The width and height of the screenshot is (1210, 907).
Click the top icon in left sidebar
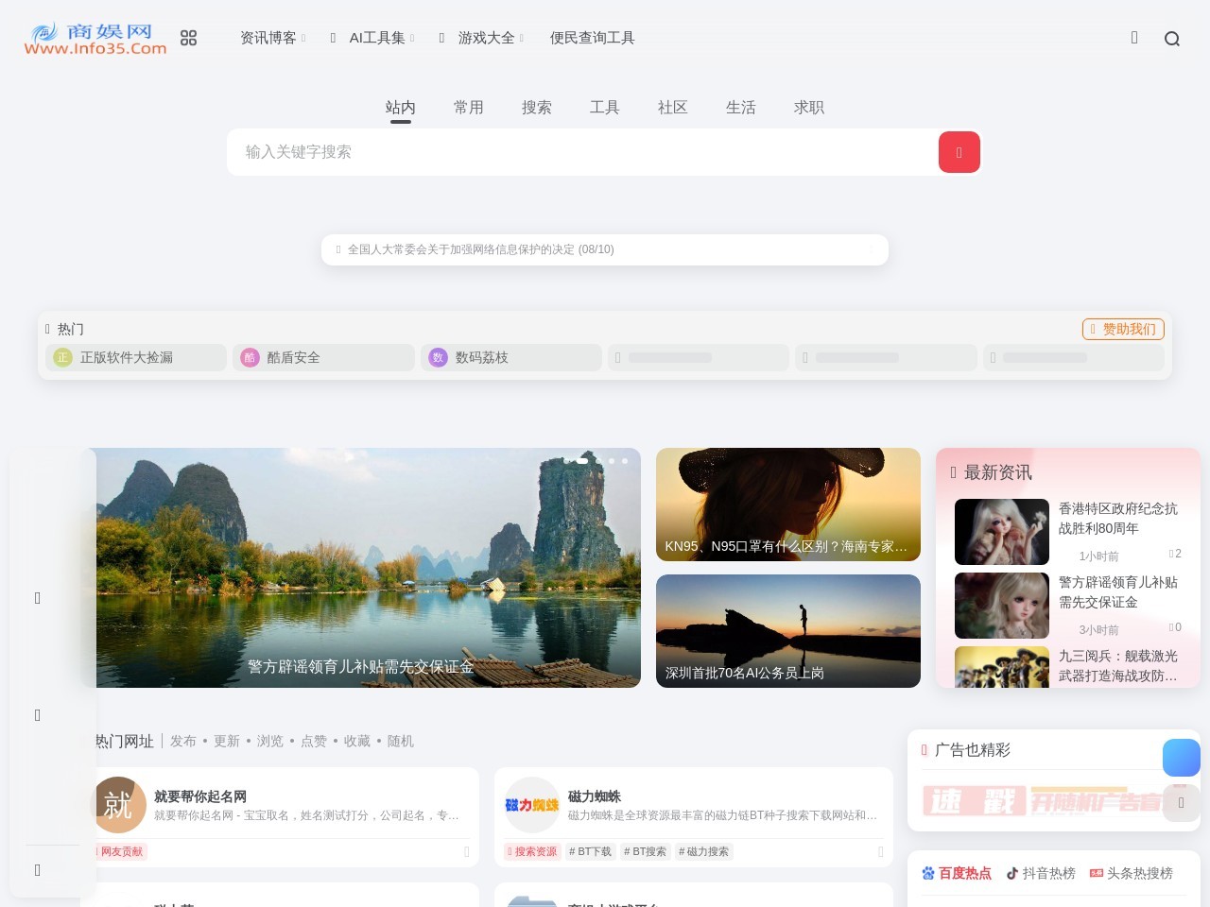[38, 598]
